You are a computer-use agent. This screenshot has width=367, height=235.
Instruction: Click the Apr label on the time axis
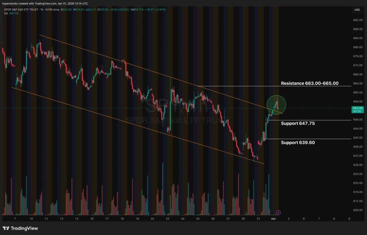click(273, 219)
